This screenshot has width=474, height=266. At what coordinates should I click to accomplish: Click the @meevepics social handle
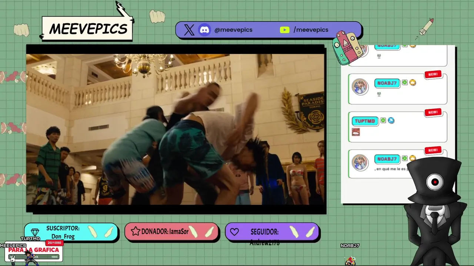point(233,30)
